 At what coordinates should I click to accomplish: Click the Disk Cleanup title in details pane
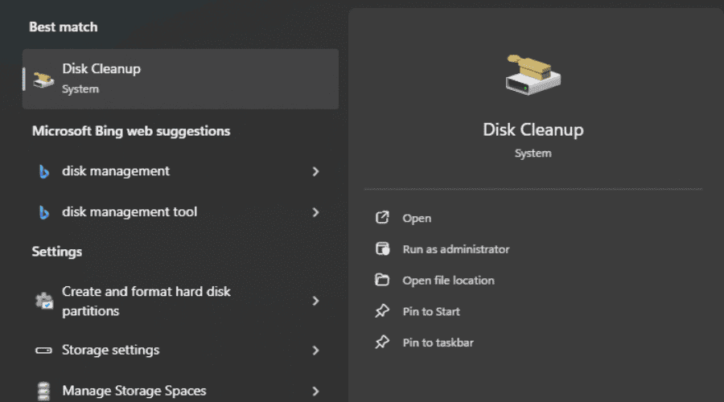[533, 129]
